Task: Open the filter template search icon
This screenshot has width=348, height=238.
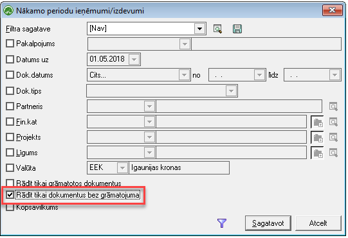Action: pyautogui.click(x=217, y=29)
